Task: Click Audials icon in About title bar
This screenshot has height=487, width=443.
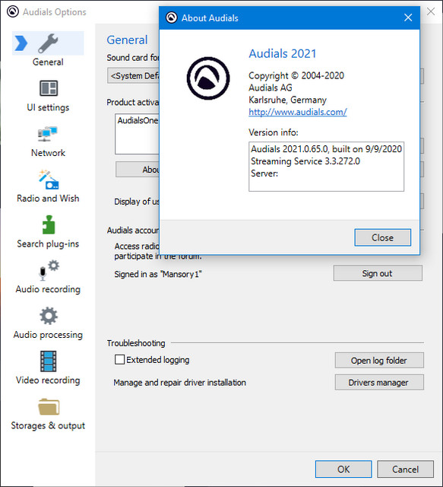Action: coord(171,18)
